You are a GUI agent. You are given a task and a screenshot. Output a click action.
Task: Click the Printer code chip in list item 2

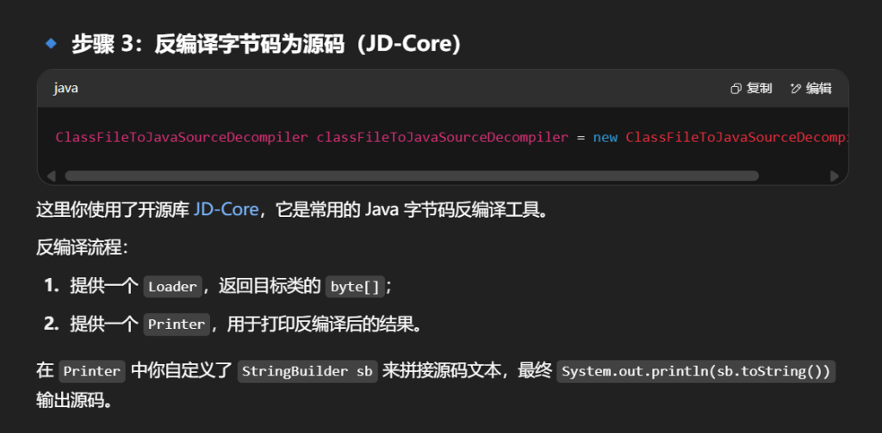[176, 325]
